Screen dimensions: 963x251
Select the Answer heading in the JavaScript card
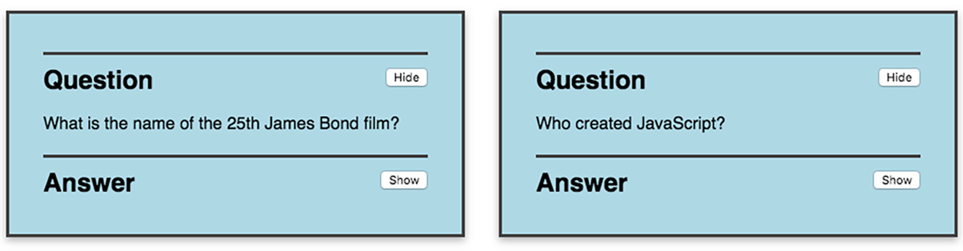coord(581,183)
